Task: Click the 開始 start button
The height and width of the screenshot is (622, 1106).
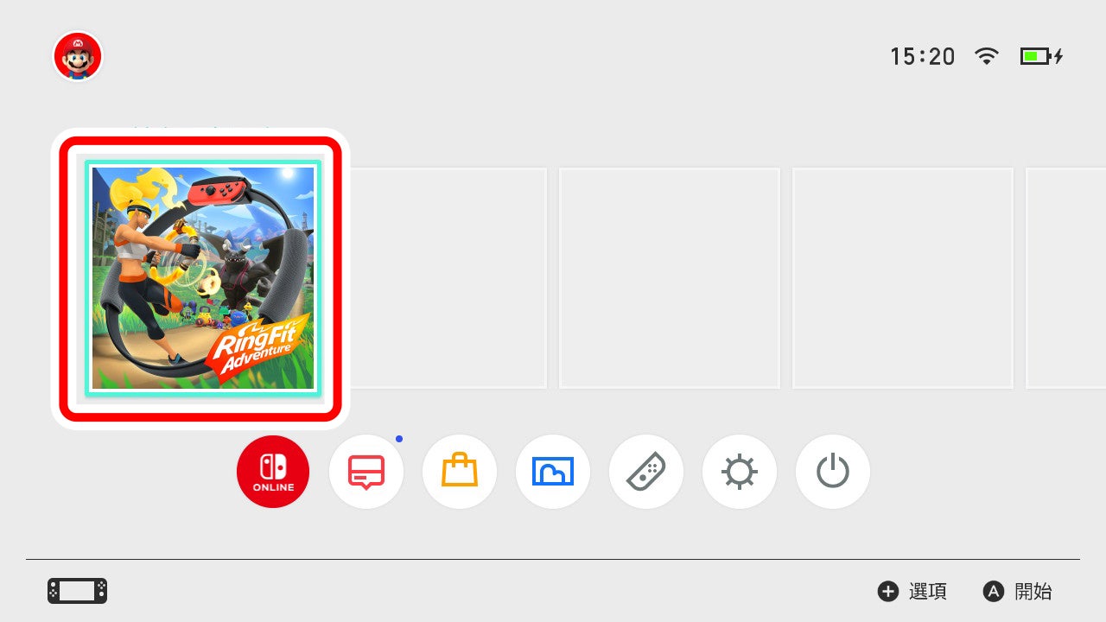Action: coord(1018,591)
